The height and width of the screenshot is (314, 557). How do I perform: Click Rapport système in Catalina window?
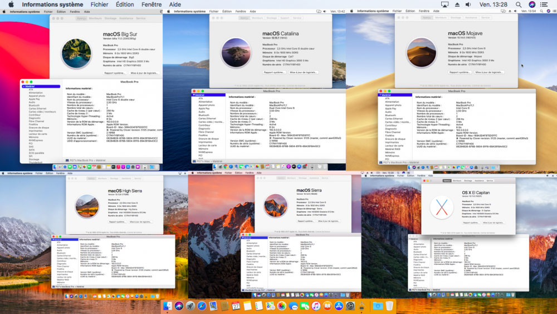(x=274, y=72)
